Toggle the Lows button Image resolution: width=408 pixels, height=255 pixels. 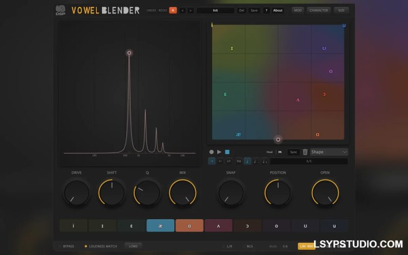133,246
